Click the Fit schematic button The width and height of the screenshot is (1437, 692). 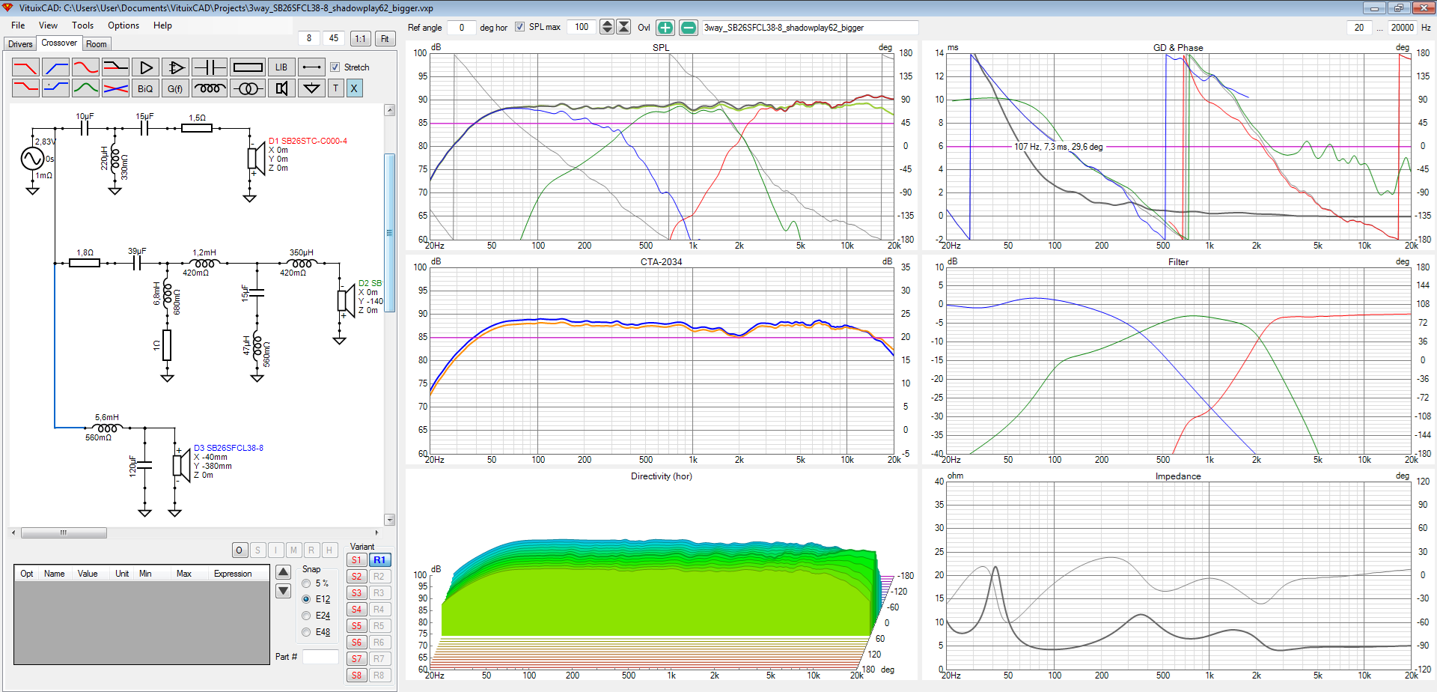(x=385, y=38)
